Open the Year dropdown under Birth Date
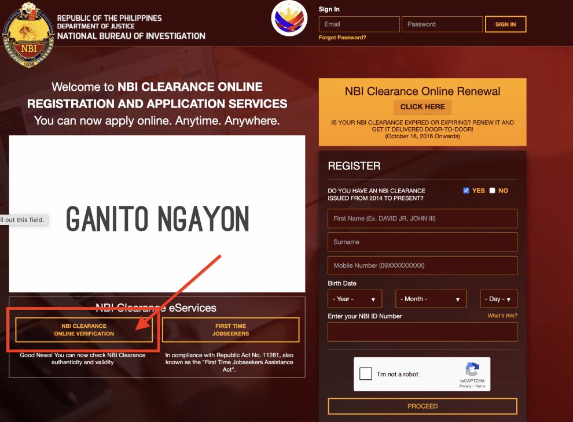 [x=354, y=299]
